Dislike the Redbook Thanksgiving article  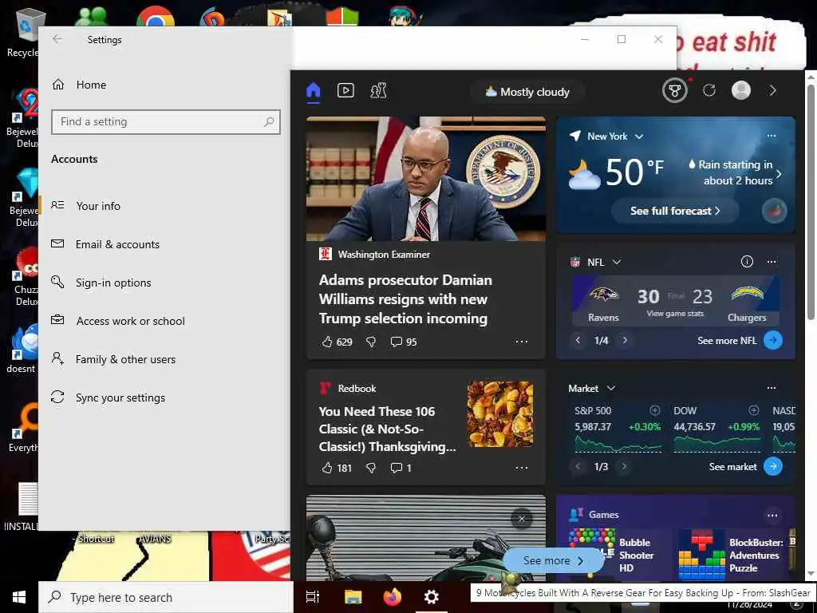pyautogui.click(x=371, y=468)
